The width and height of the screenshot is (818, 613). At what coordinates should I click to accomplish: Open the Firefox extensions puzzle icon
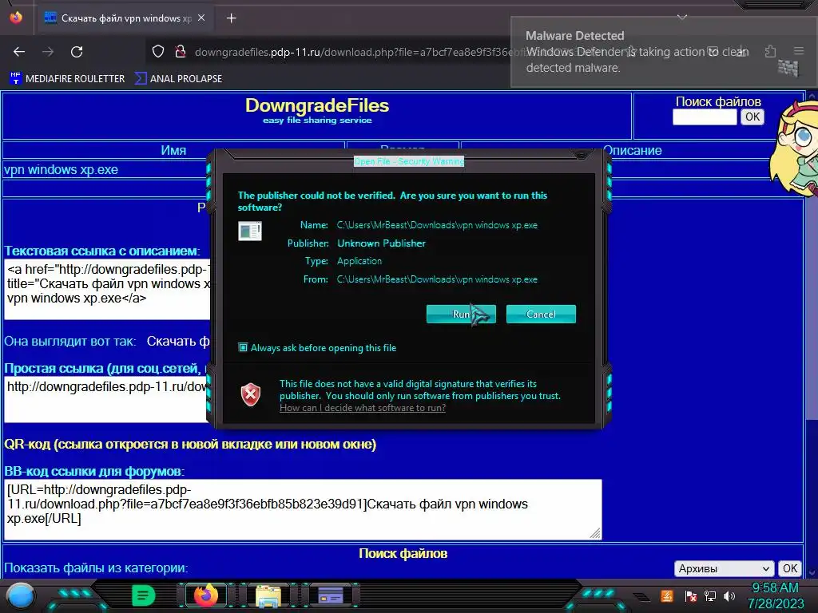[x=771, y=51]
